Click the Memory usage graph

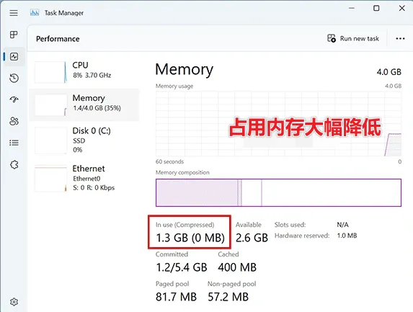(278, 124)
